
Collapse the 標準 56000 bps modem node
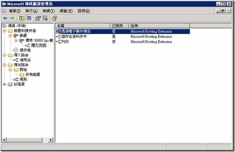(16, 40)
